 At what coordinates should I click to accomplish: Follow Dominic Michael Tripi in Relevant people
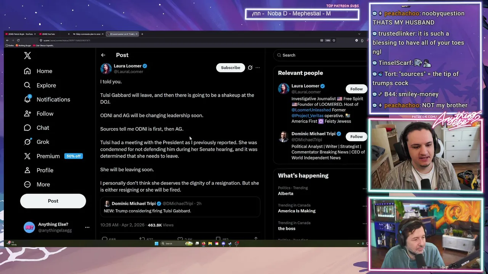(356, 137)
